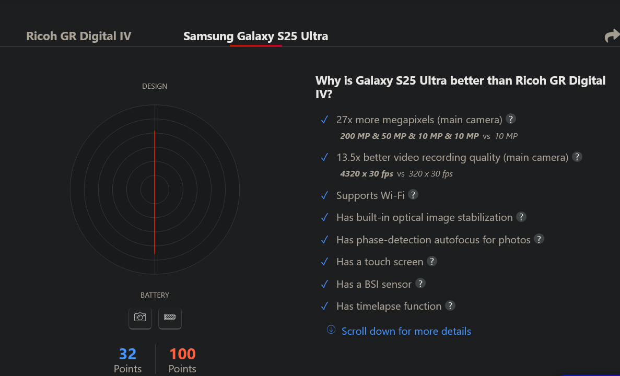The image size is (620, 376).
Task: Click the question mark beside timelapse function
Action: click(450, 305)
